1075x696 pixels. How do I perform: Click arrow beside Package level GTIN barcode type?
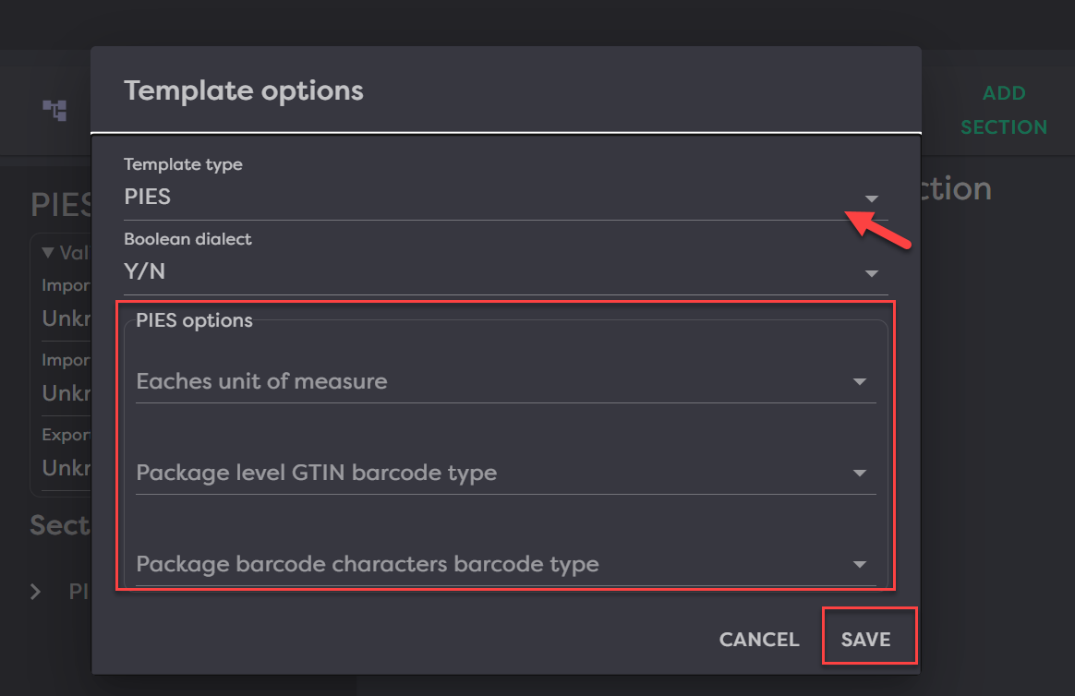point(859,474)
